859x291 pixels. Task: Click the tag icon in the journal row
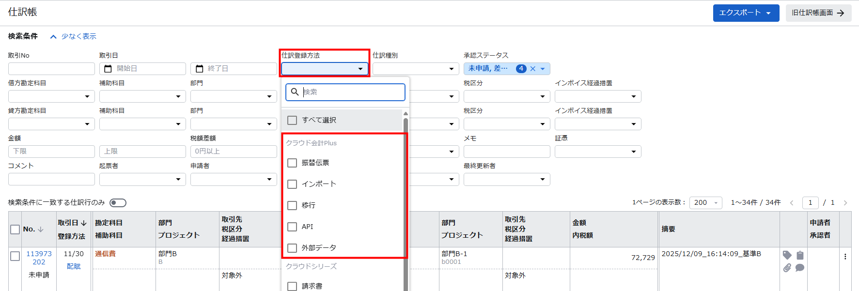coord(787,255)
